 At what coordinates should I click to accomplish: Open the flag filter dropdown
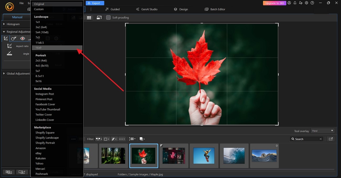click(99, 139)
